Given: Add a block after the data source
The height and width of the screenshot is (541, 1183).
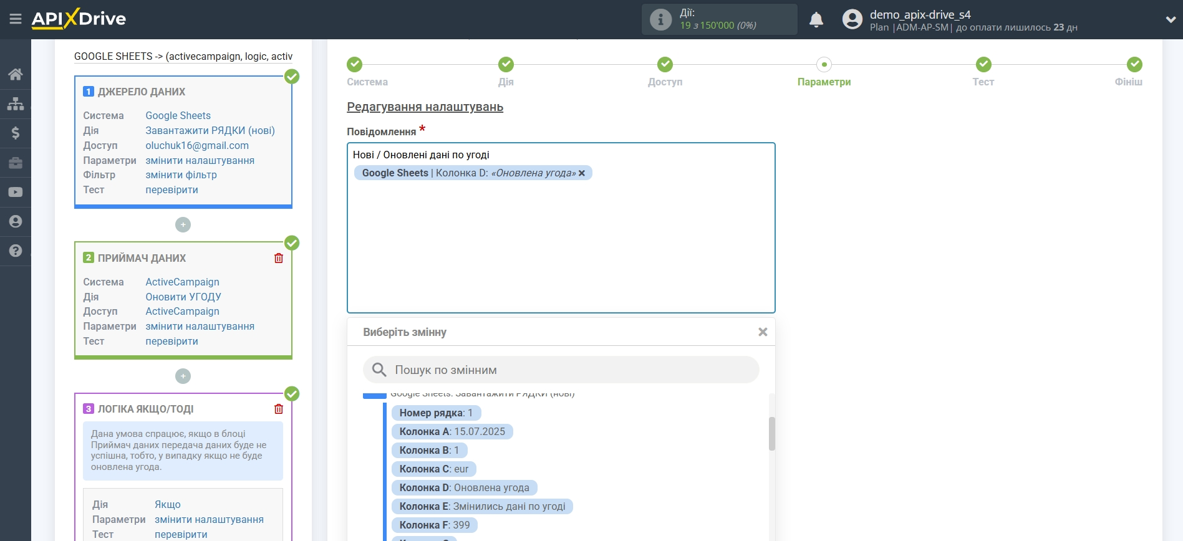Looking at the screenshot, I should [x=183, y=224].
